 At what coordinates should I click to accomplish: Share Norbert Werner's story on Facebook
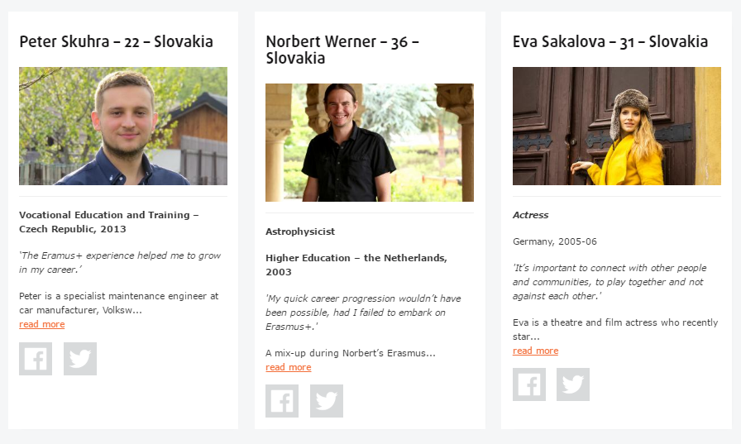282,401
